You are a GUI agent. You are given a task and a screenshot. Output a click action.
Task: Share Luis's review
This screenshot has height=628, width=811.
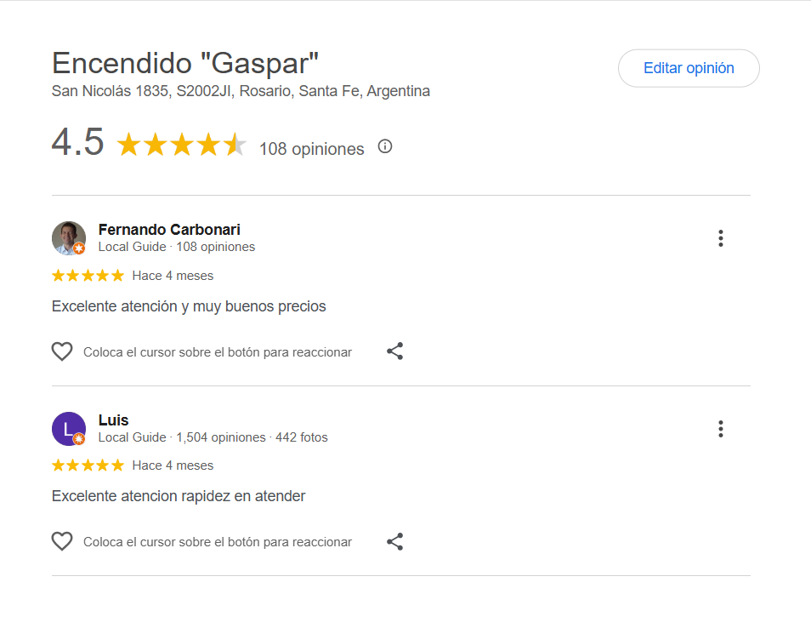(x=395, y=541)
